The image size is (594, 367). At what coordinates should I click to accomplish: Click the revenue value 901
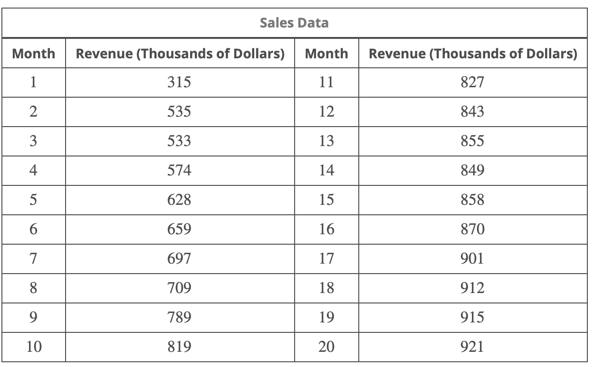click(472, 259)
